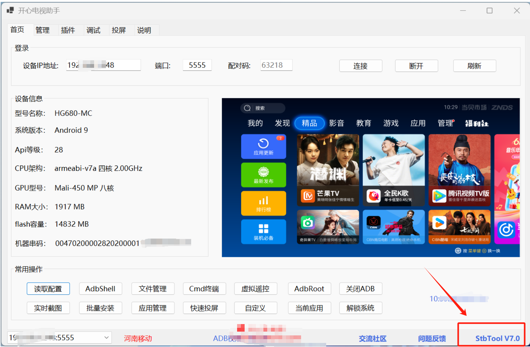
Task: Click the 自定义 button
Action: coord(256,308)
